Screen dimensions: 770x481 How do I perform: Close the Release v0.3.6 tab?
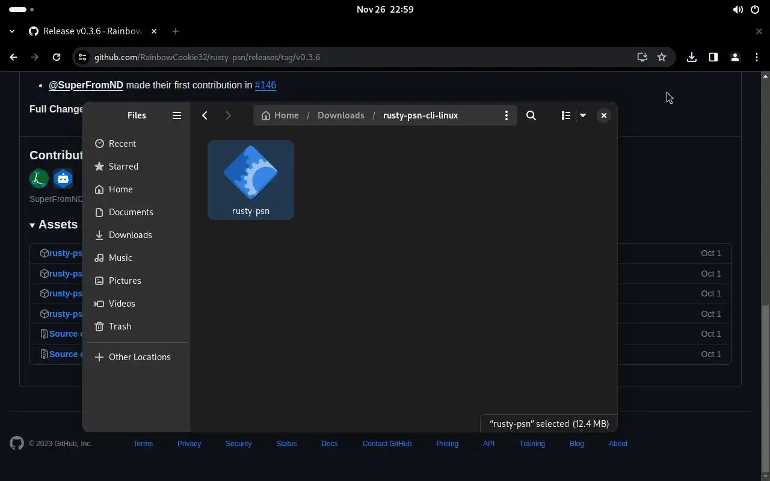point(154,31)
